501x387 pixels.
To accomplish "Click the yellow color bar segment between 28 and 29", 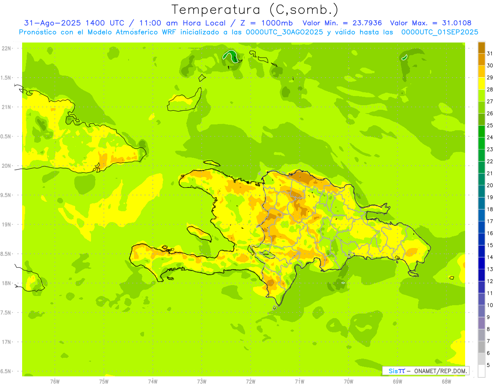I will 481,83.
